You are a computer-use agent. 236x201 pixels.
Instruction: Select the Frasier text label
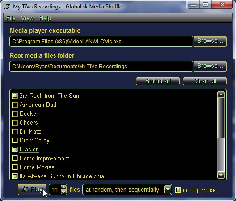click(x=29, y=149)
